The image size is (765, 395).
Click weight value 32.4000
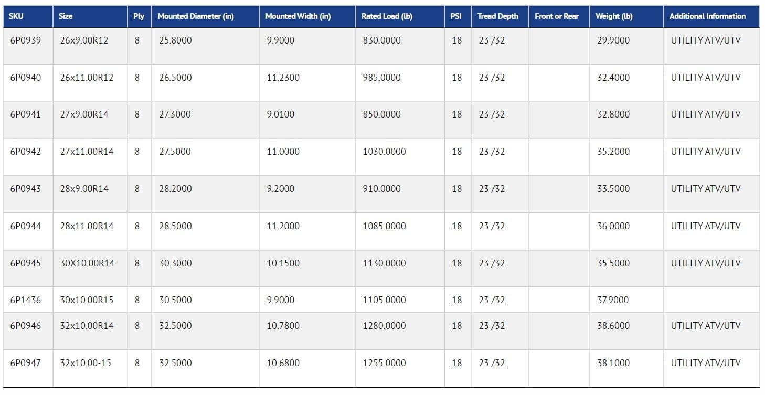point(613,78)
